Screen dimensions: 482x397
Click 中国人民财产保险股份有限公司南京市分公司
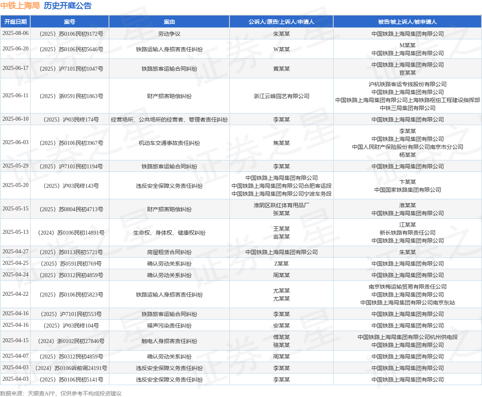(407, 147)
